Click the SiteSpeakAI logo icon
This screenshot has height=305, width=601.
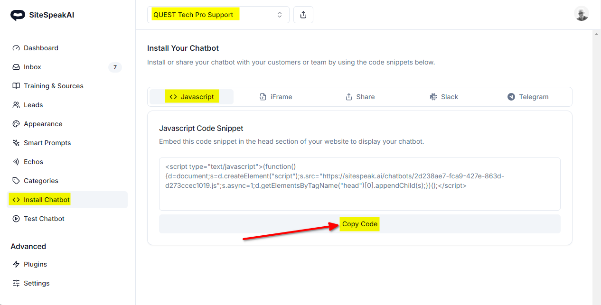coord(18,15)
